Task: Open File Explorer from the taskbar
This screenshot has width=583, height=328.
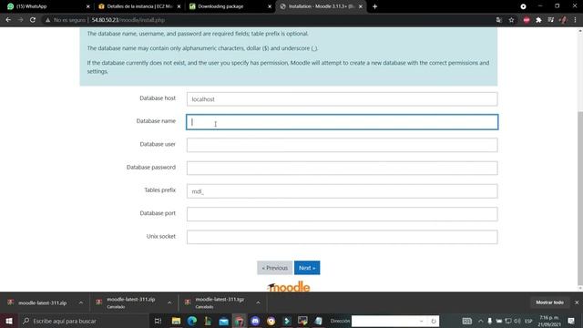Action: (x=176, y=321)
